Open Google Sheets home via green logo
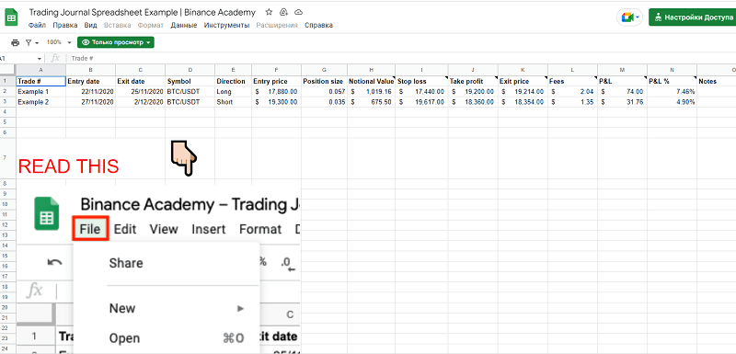This screenshot has height=354, width=736. 11,18
